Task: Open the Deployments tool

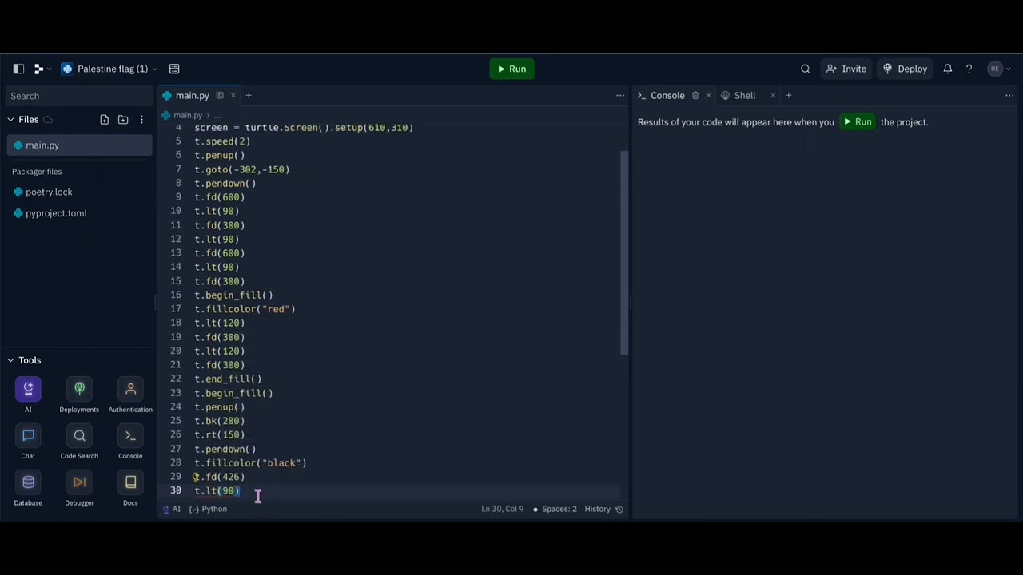Action: (79, 395)
